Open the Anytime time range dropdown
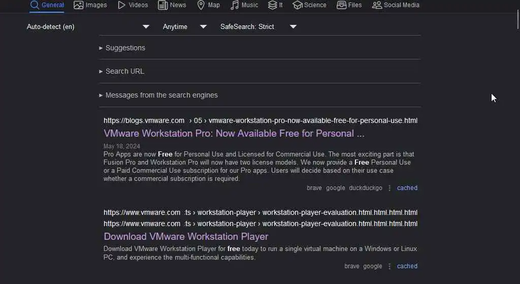This screenshot has height=284, width=520. click(x=184, y=26)
